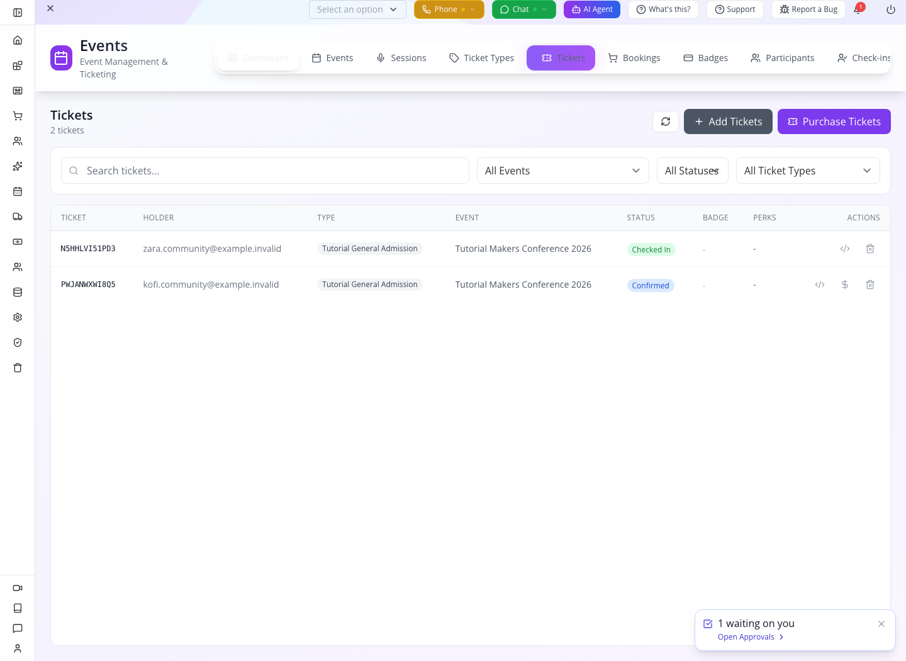This screenshot has height=661, width=906.
Task: Focus the Search tickets input field
Action: [265, 171]
